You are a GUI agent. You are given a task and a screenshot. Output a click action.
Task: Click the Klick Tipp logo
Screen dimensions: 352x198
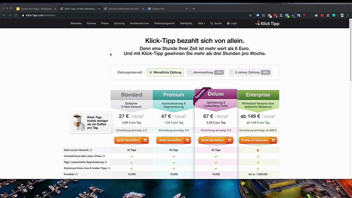267,23
